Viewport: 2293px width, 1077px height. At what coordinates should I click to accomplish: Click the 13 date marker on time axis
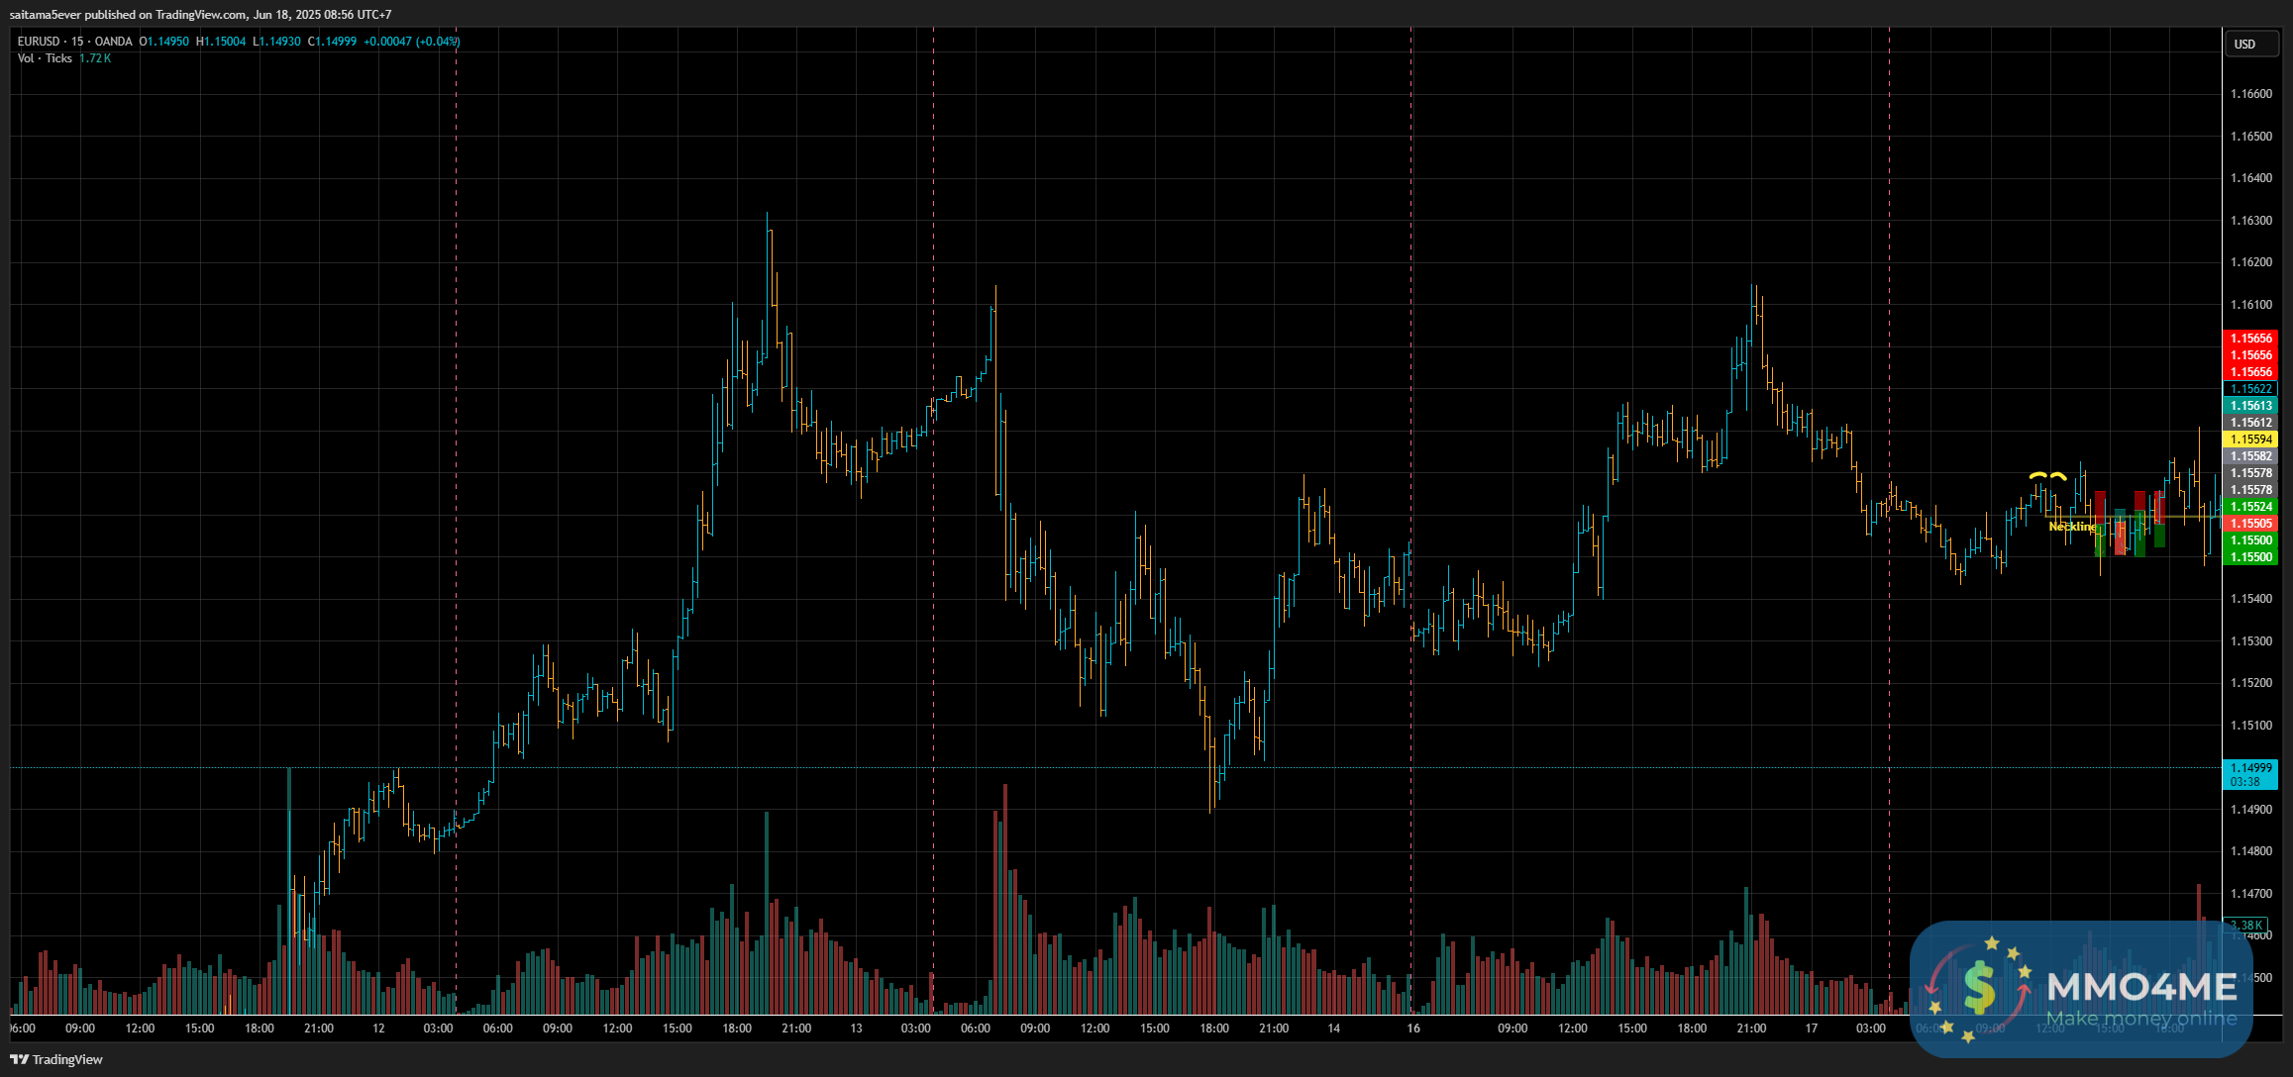pyautogui.click(x=856, y=1028)
